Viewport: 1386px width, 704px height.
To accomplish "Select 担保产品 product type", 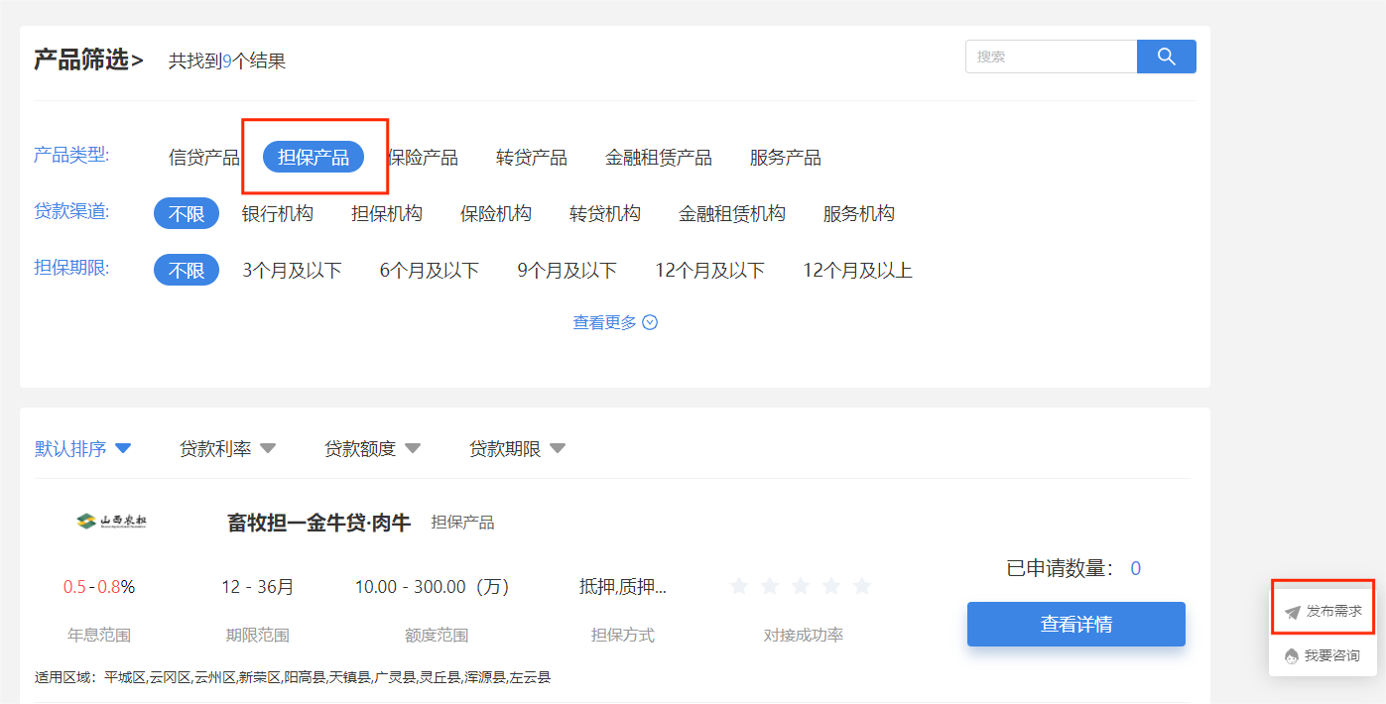I will pyautogui.click(x=313, y=158).
